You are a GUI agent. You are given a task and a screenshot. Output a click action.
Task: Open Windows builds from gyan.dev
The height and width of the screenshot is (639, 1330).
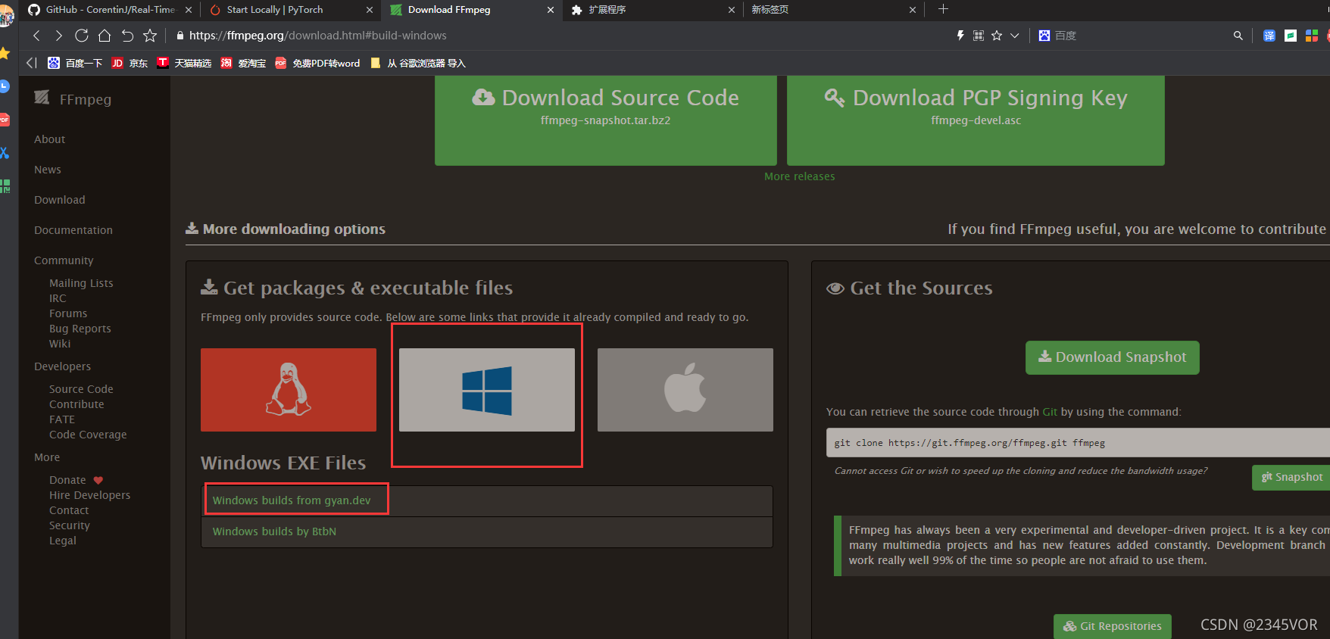(x=292, y=500)
